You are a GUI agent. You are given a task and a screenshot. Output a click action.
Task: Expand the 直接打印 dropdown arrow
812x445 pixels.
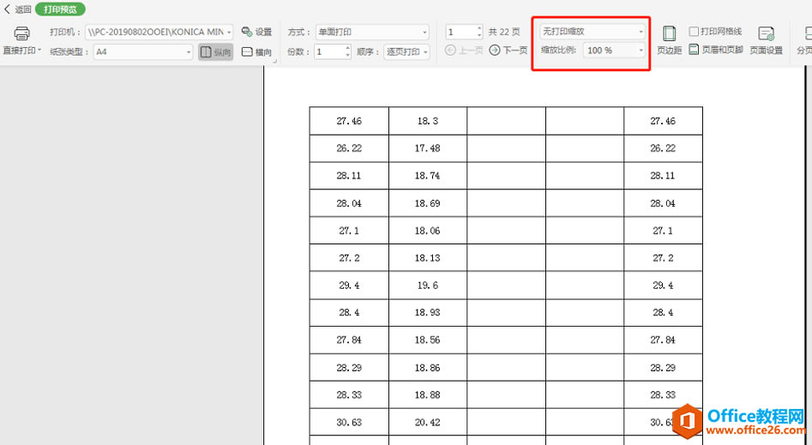(x=40, y=50)
